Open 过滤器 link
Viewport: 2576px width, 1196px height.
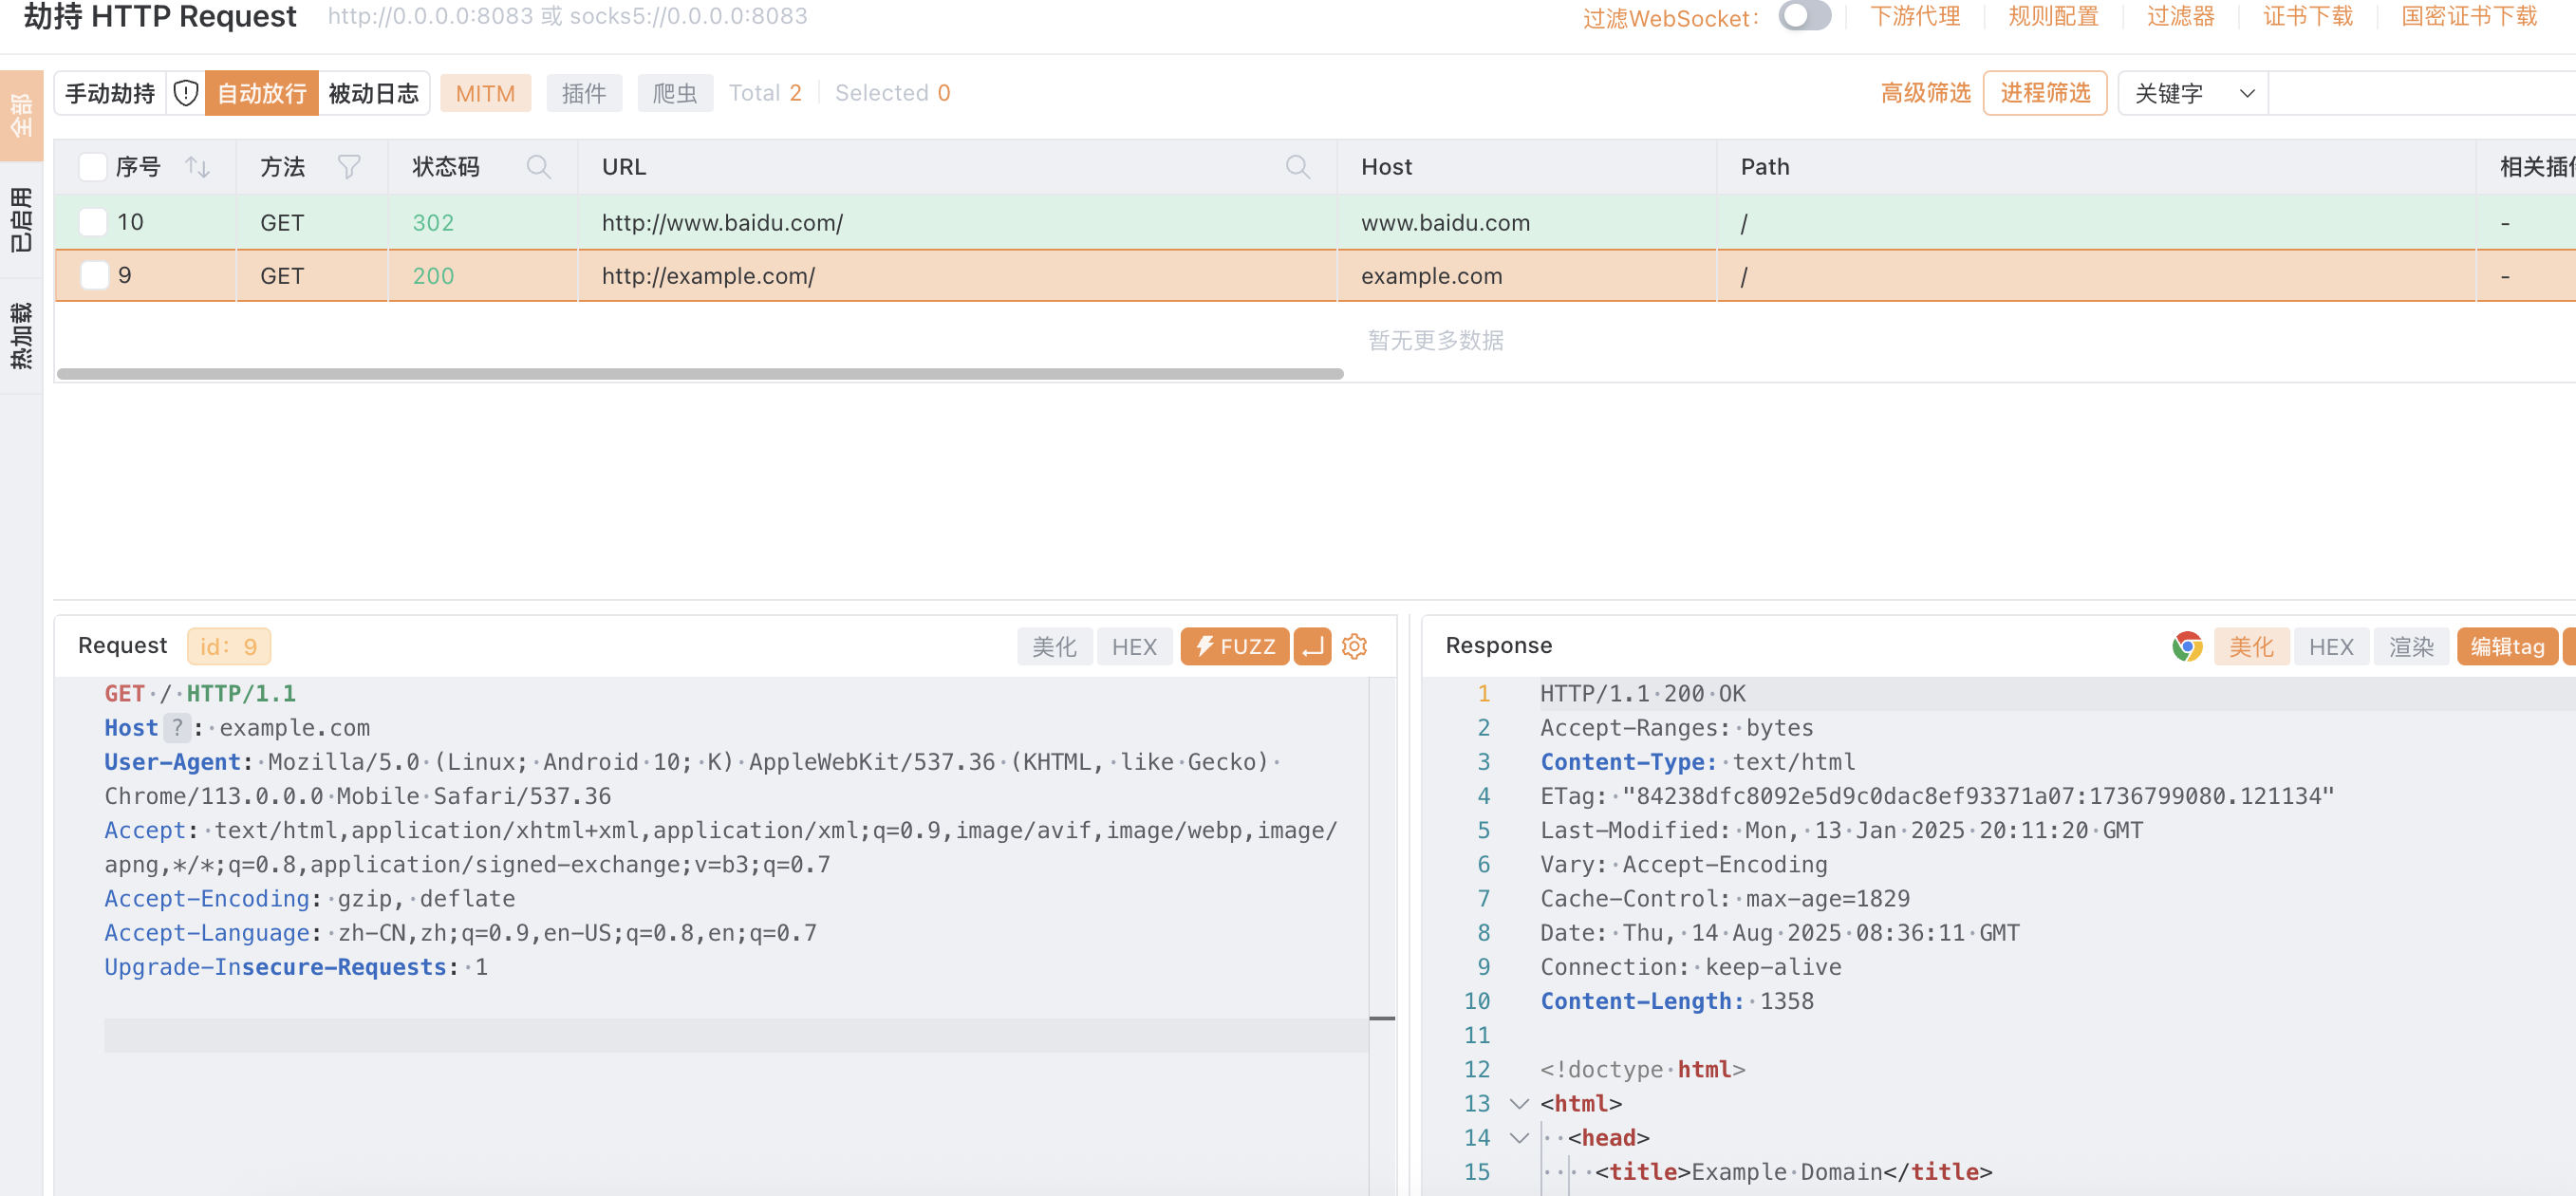pyautogui.click(x=2180, y=17)
